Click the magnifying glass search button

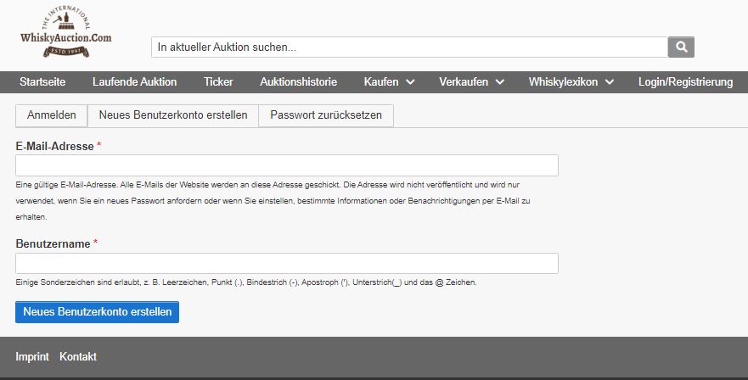pyautogui.click(x=681, y=47)
